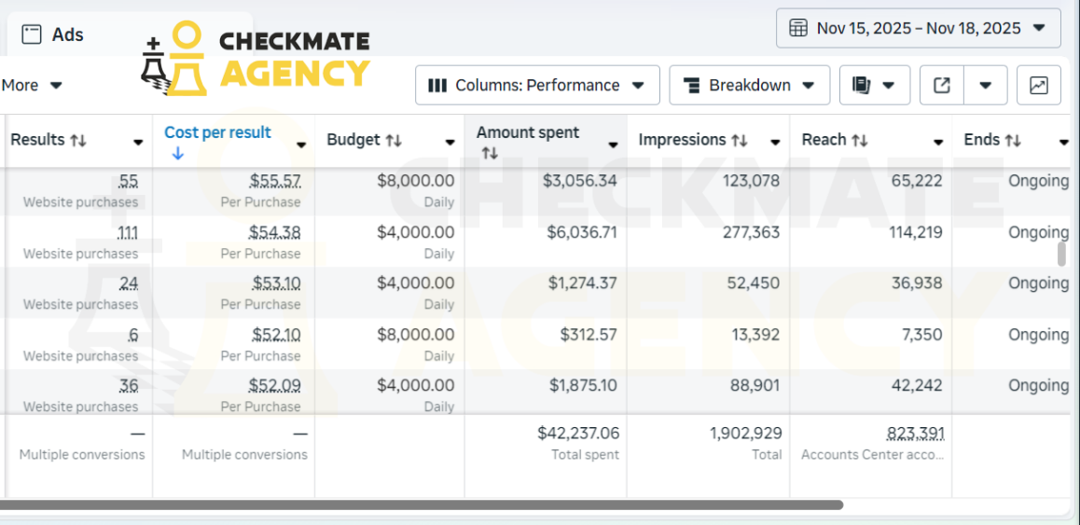This screenshot has height=525, width=1080.
Task: Sort by Budget column arrows
Action: (394, 141)
